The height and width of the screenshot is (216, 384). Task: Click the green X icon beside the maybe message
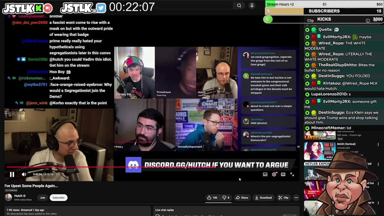point(307,37)
